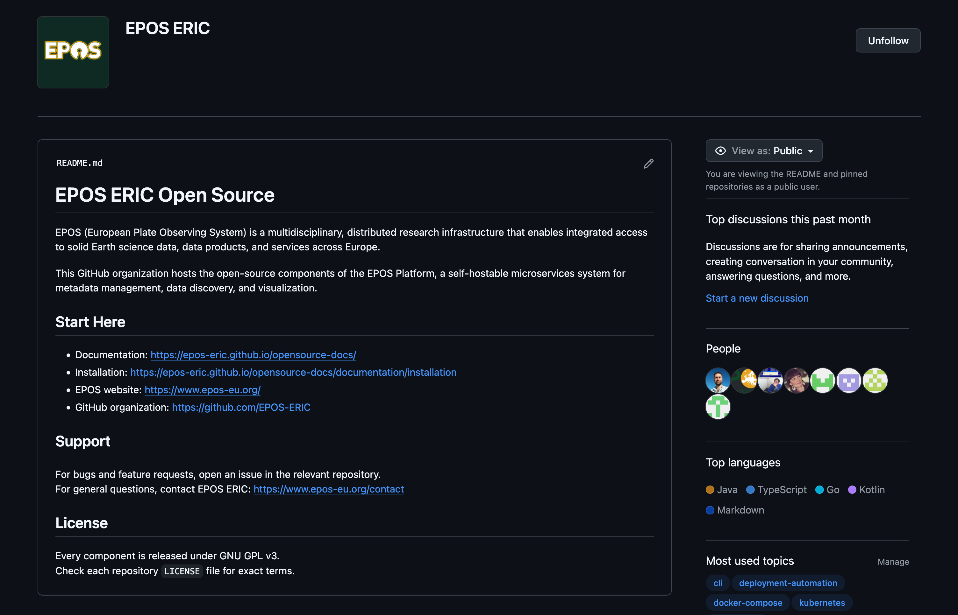Open the orange Europe map member avatar
Image resolution: width=958 pixels, height=615 pixels.
point(744,381)
